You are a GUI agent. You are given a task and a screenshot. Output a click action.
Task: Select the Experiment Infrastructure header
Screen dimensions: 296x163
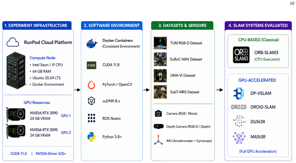(x=37, y=25)
